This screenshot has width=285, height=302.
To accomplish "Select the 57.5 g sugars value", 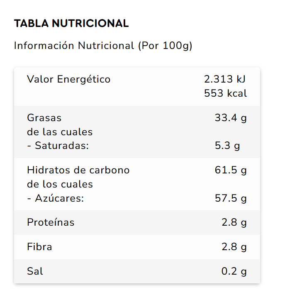I will tap(231, 198).
